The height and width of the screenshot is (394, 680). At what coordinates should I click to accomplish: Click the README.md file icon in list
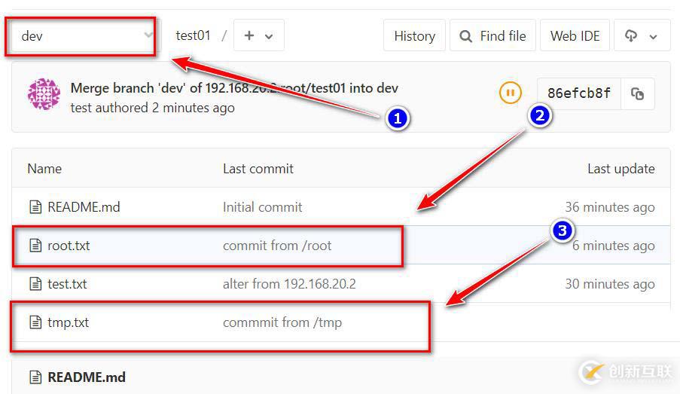[35, 207]
